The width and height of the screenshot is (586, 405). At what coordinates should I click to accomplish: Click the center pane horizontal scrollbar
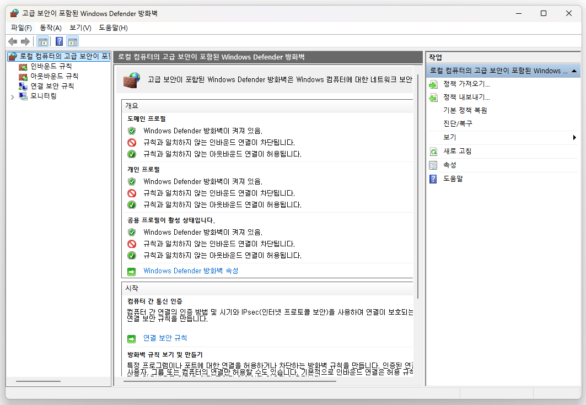[x=229, y=381]
